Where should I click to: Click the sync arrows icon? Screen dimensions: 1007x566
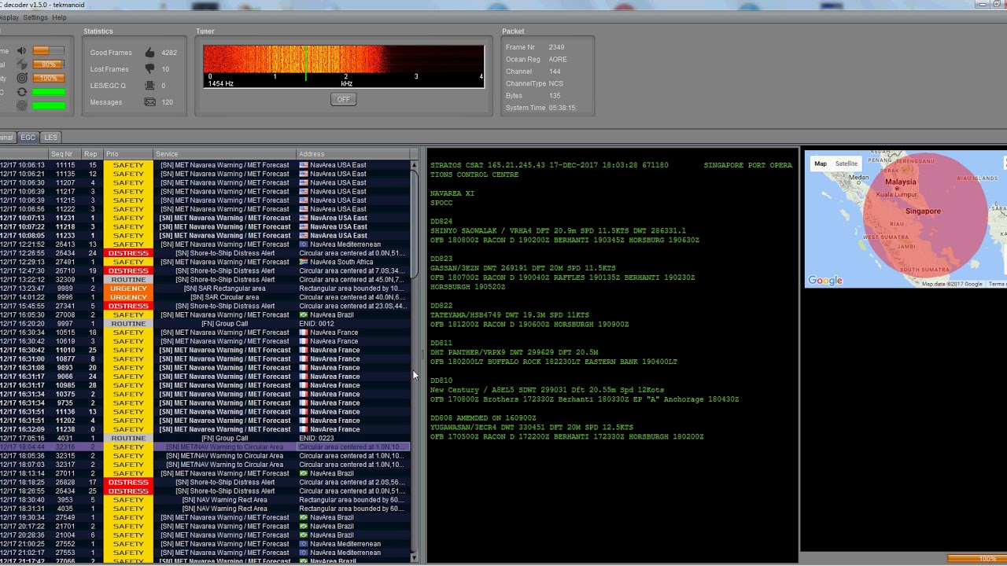[x=22, y=92]
